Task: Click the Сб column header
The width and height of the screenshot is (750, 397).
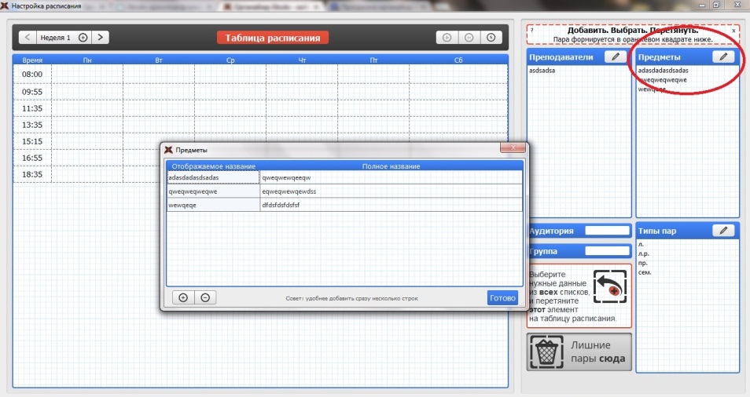Action: coord(458,60)
